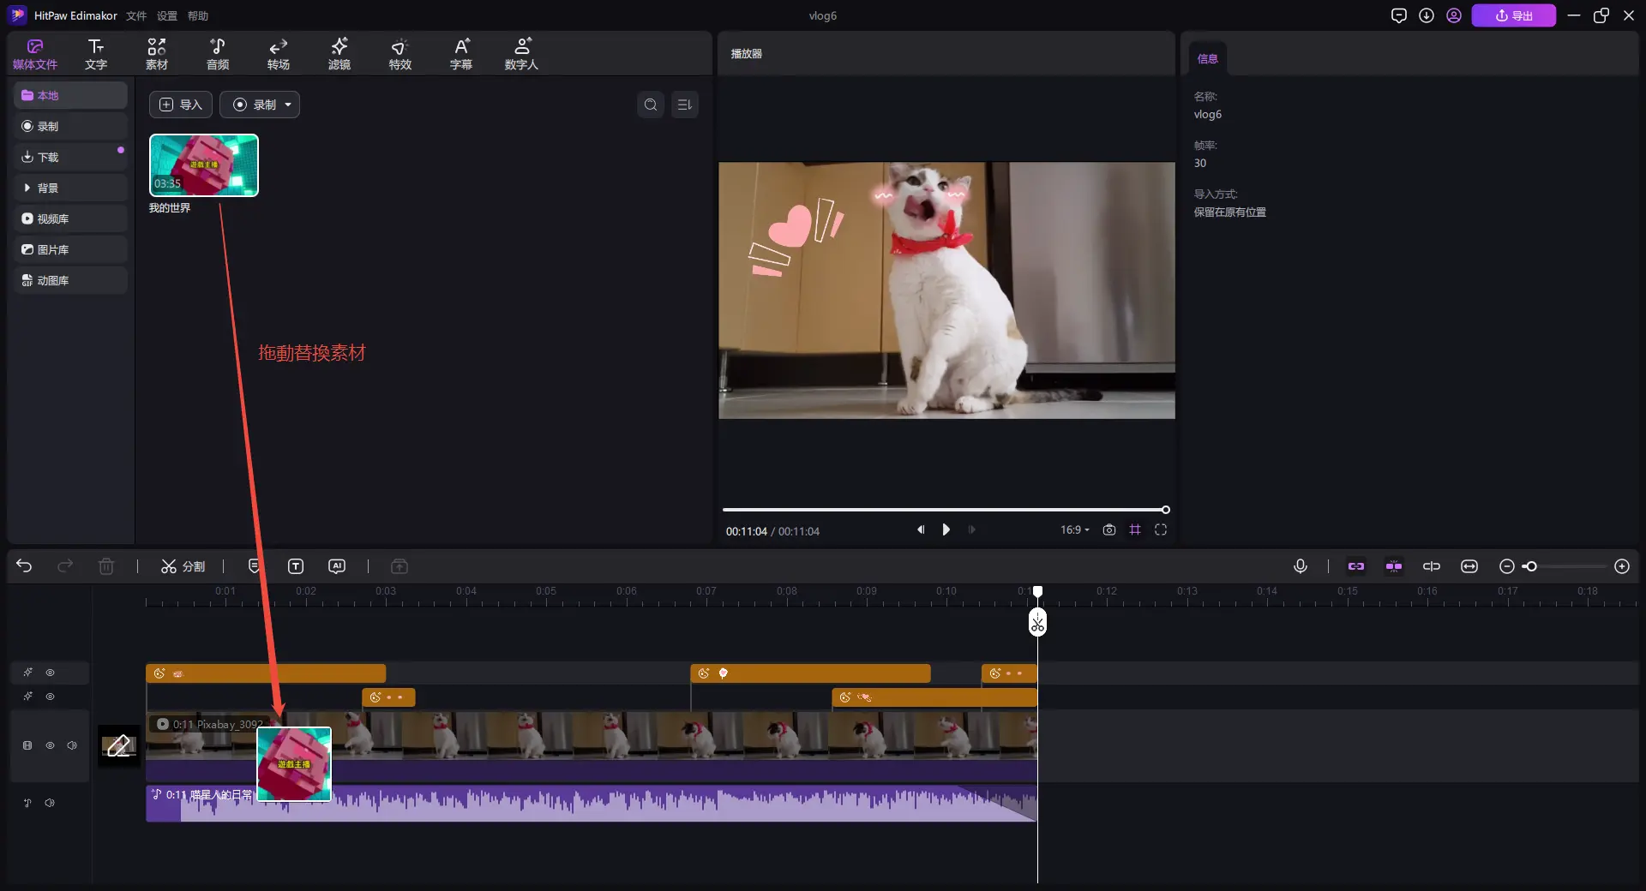Viewport: 1646px width, 891px height.
Task: Step to previous frame
Action: coord(921,529)
